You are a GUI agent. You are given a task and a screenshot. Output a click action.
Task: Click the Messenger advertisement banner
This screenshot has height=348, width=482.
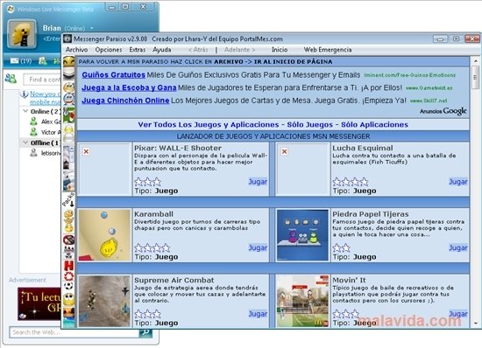click(39, 304)
